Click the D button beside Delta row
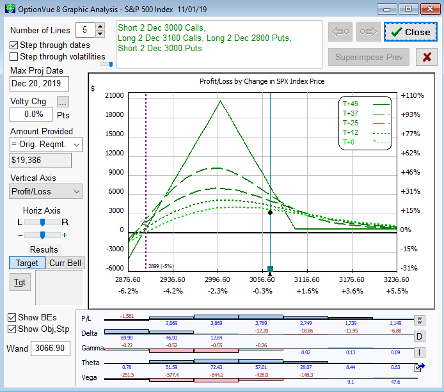 click(420, 336)
